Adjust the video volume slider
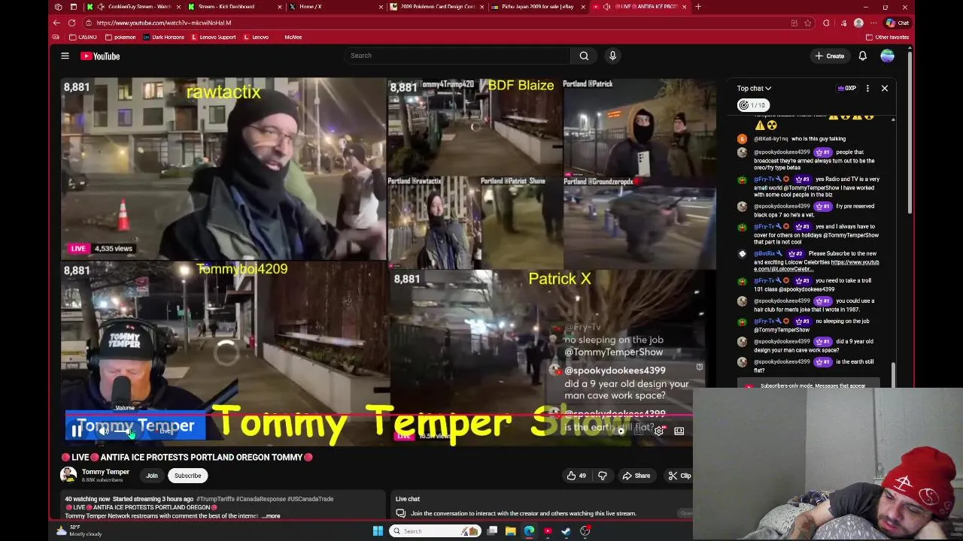Image resolution: width=963 pixels, height=541 pixels. 126,431
